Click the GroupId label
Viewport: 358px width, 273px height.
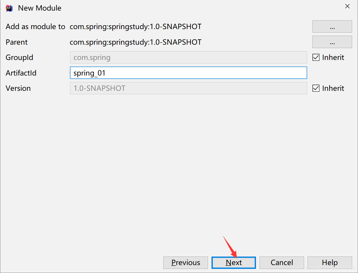coord(19,57)
